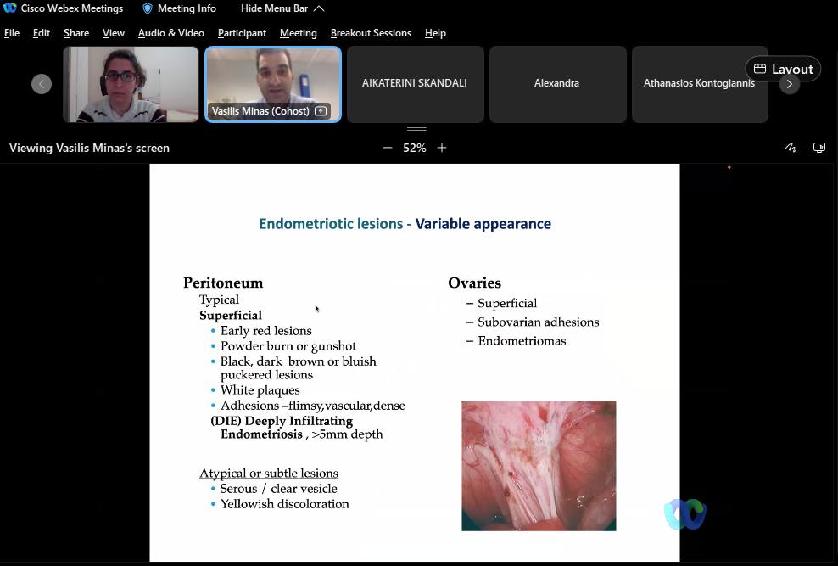838x566 pixels.
Task: Select Vasilis Minas (Cohost) video thumbnail
Action: pos(273,85)
